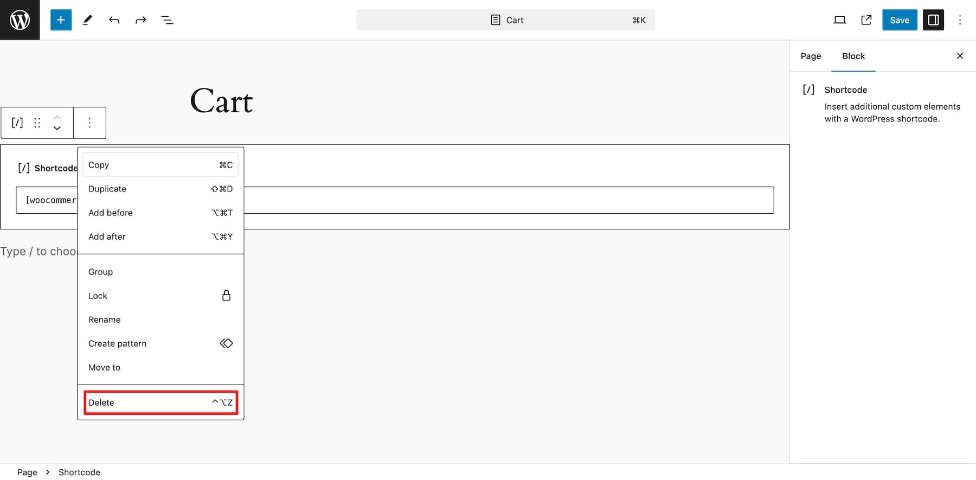Undo the last change
This screenshot has width=976, height=480.
point(114,20)
